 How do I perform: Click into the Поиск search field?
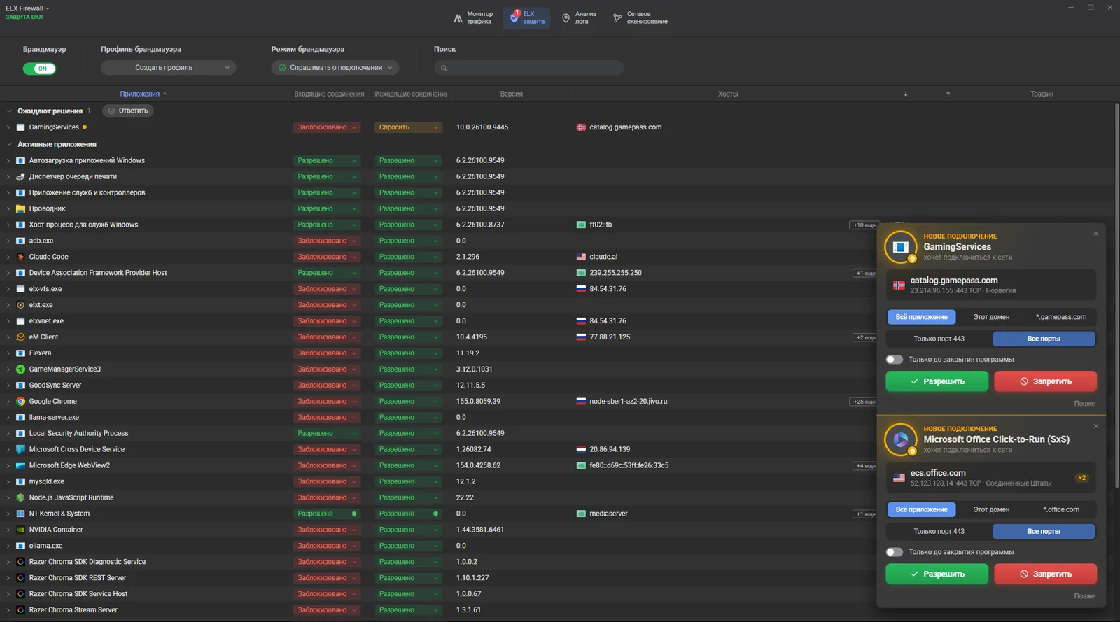click(528, 68)
